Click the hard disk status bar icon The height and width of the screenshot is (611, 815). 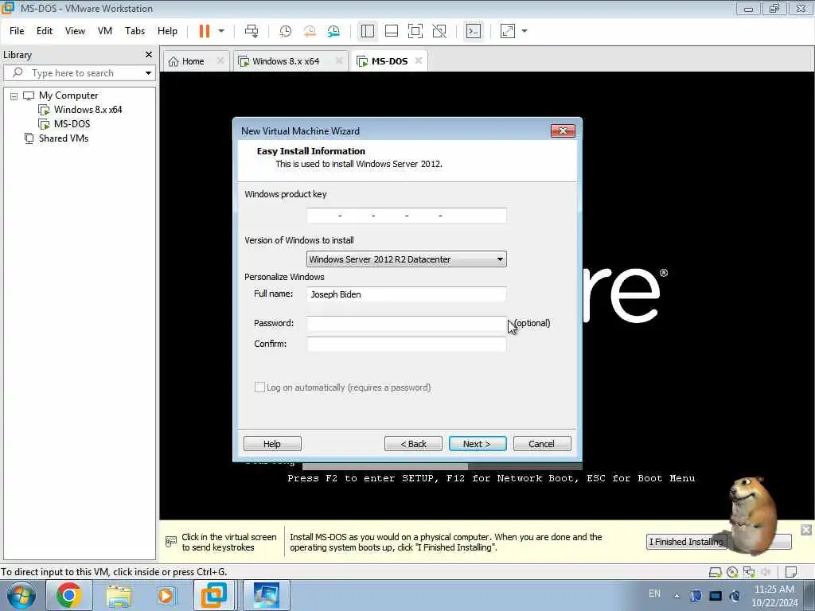click(x=716, y=572)
